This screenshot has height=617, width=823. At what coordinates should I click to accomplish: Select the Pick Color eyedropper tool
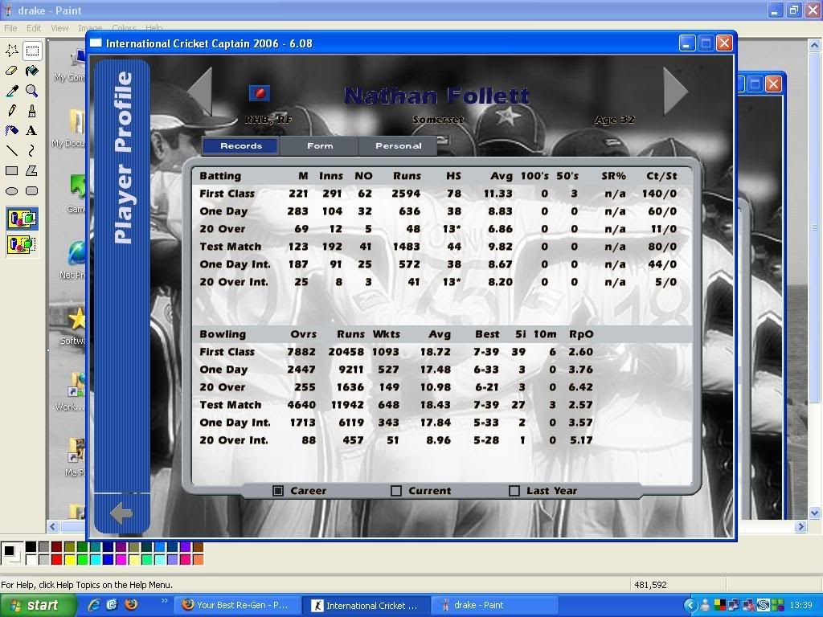click(x=12, y=91)
